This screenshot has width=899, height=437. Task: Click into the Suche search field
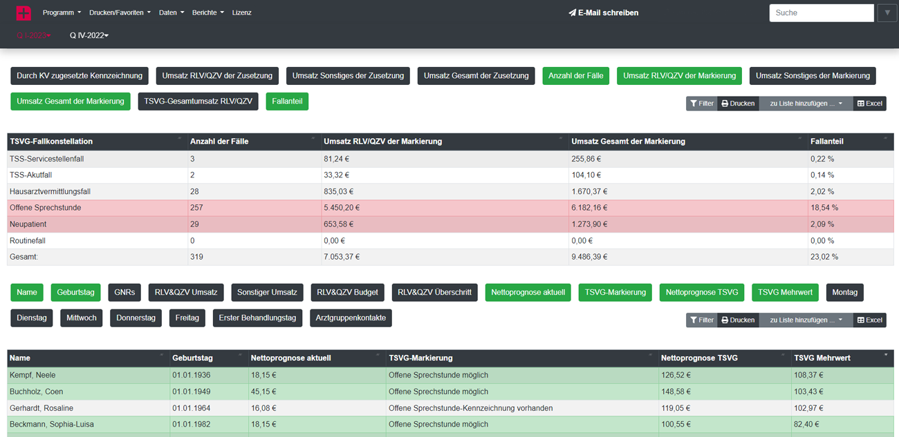821,13
